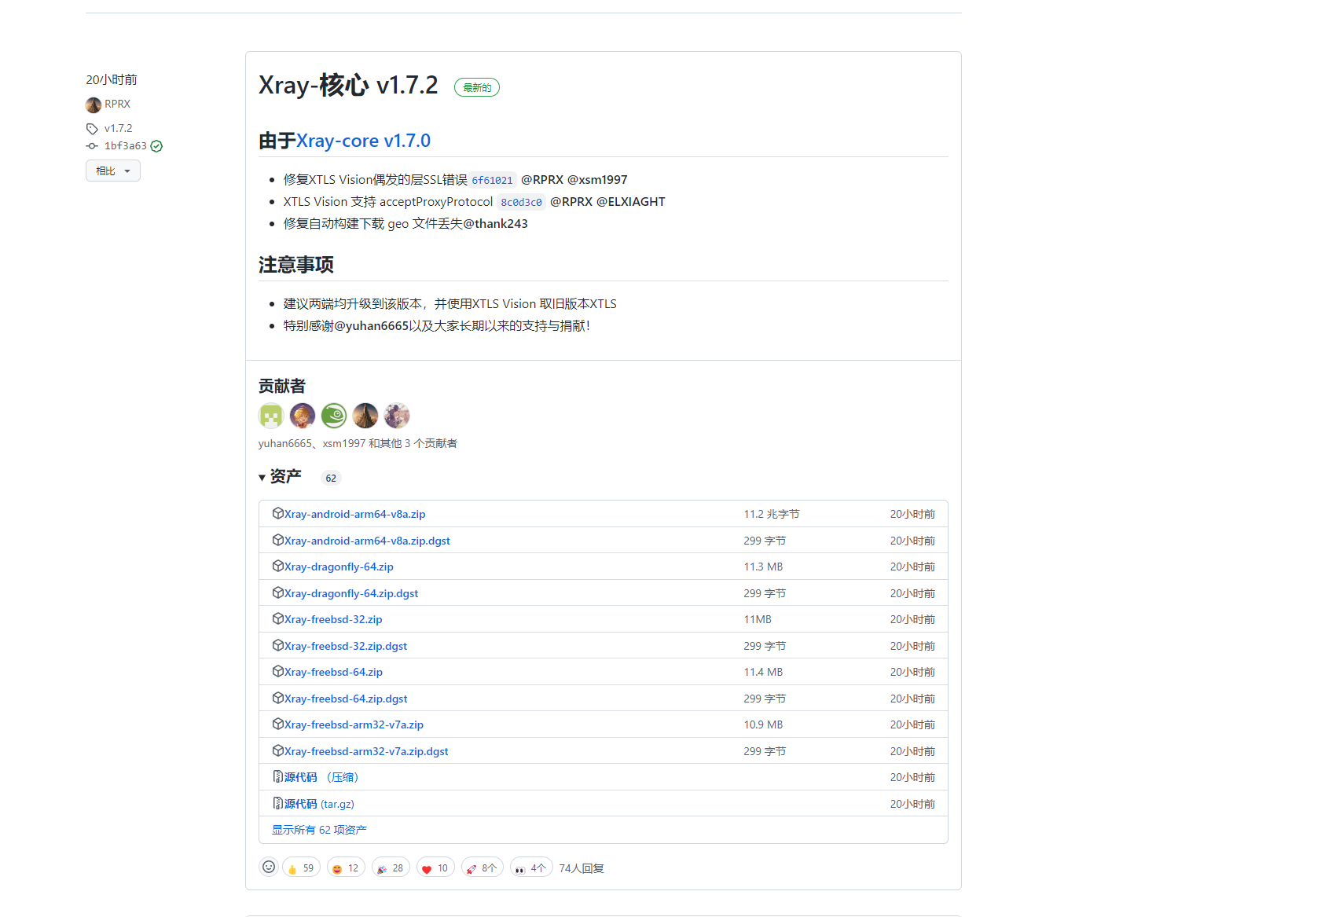Toggle the thumbs-up 59 reaction

(301, 867)
